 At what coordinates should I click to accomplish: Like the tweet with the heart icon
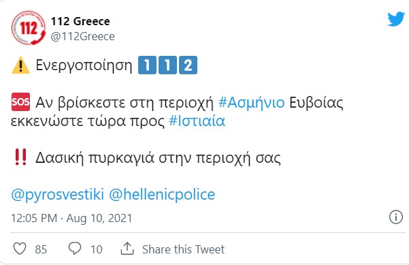[20, 248]
